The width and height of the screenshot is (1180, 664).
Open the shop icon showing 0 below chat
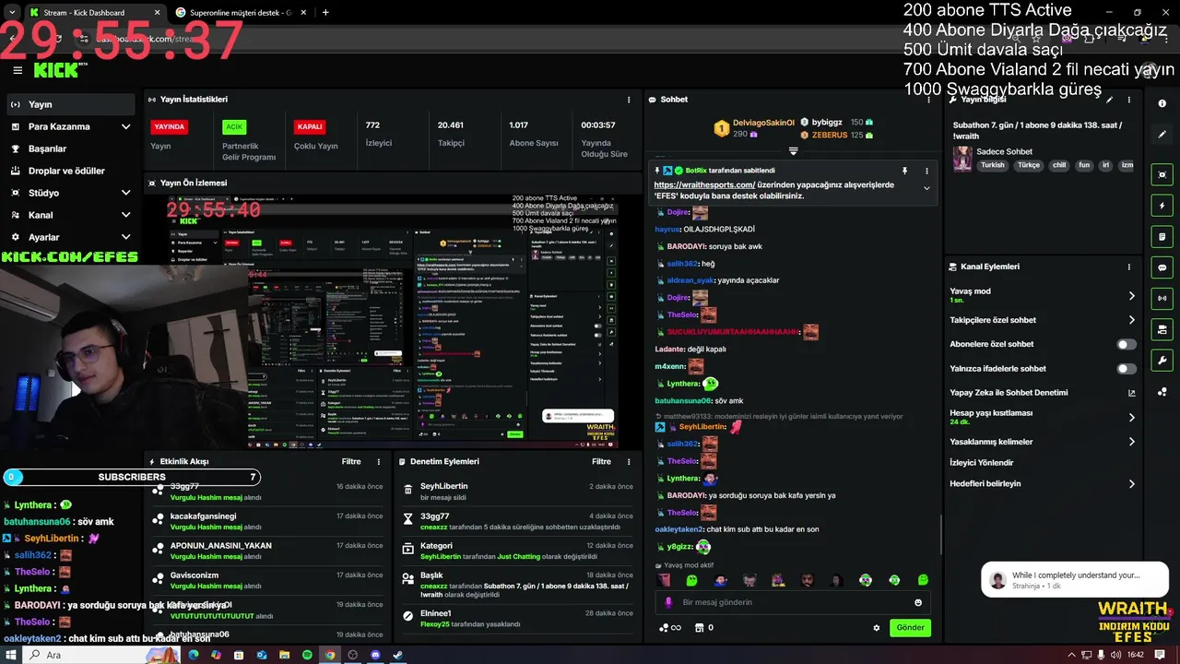(703, 628)
